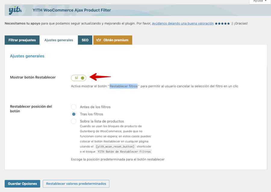The width and height of the screenshot is (271, 192).
Task: Switch to the Ajustes generales tab
Action: [59, 40]
